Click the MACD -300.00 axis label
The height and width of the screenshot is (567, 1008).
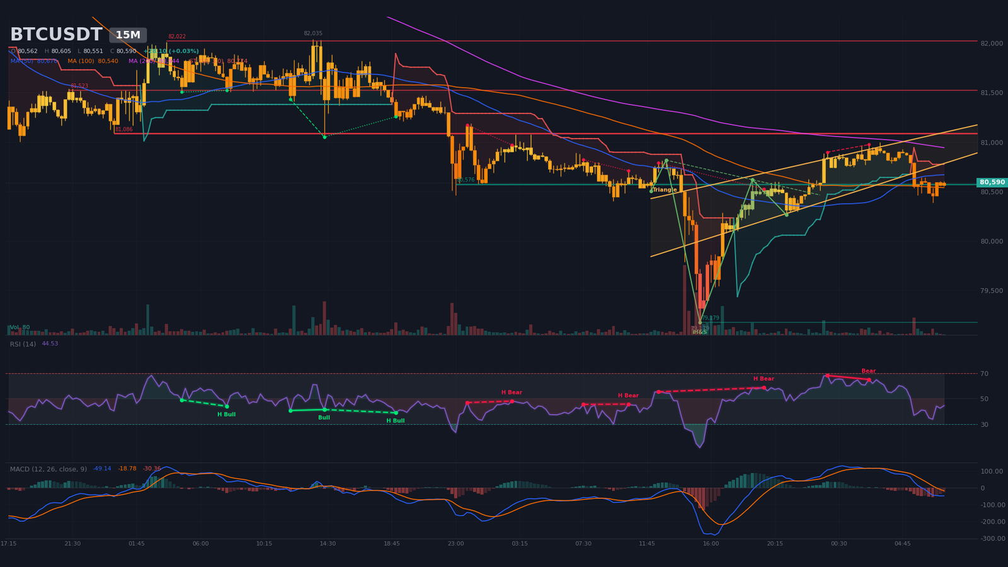pyautogui.click(x=992, y=539)
